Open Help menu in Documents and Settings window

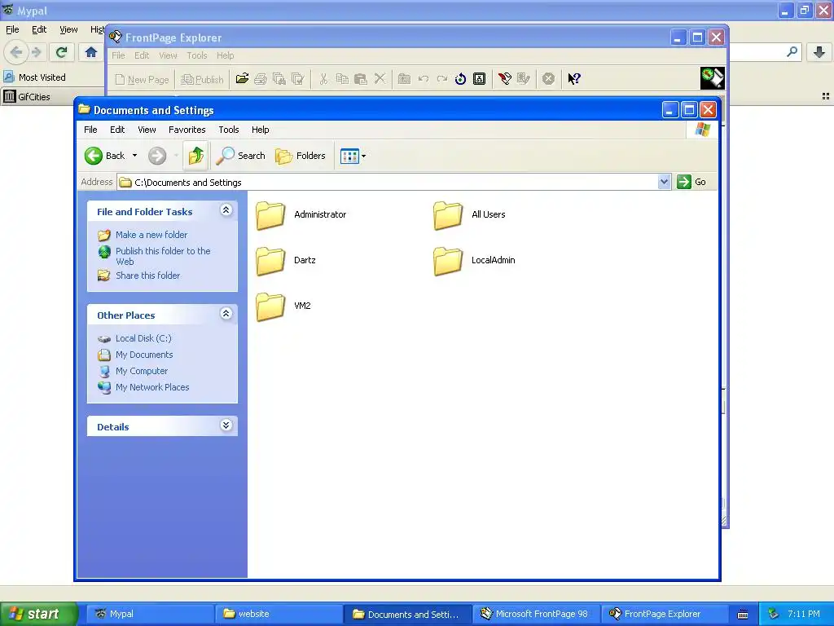click(260, 130)
